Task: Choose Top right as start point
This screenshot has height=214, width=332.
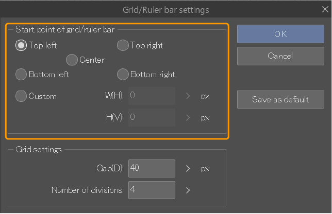Action: [123, 45]
